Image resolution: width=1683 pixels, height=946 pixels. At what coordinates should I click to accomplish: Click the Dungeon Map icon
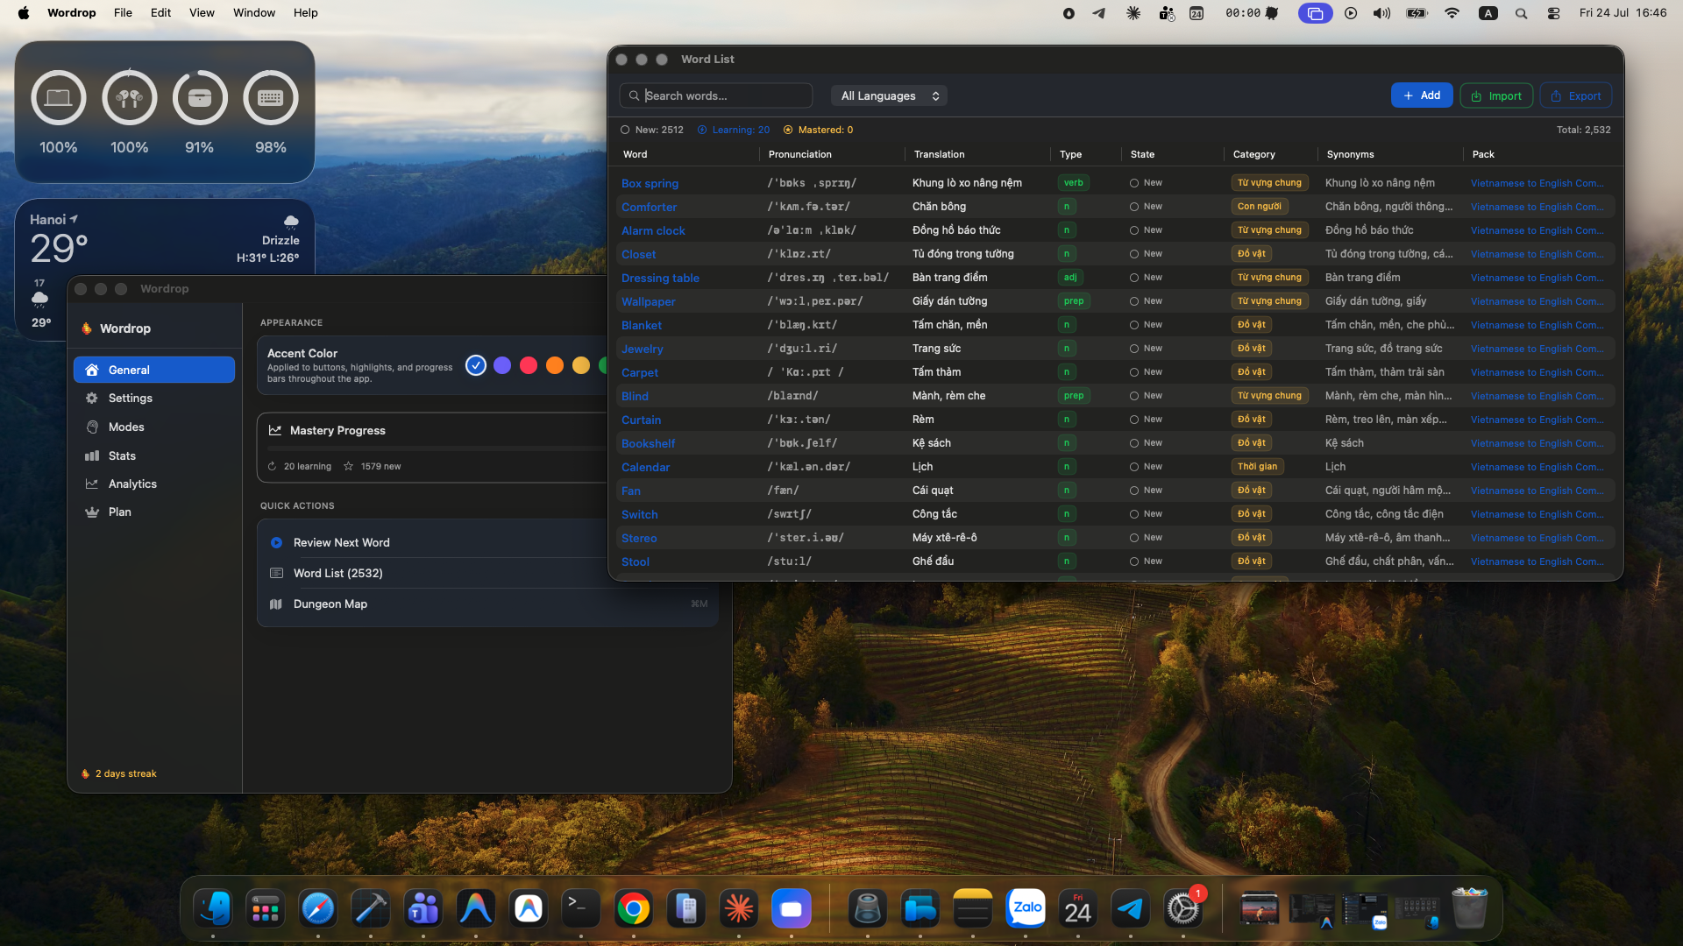(276, 604)
